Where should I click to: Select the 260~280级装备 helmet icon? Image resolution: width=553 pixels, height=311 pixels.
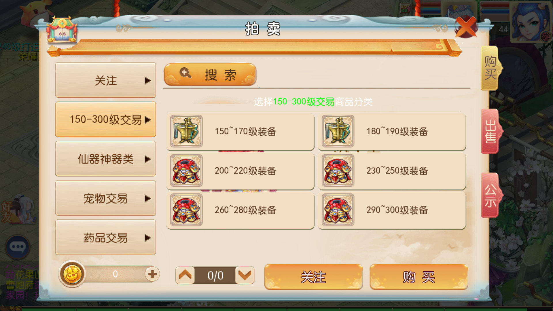[186, 210]
